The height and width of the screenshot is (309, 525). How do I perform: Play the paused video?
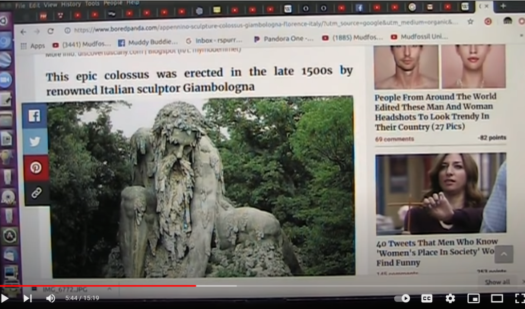5,298
